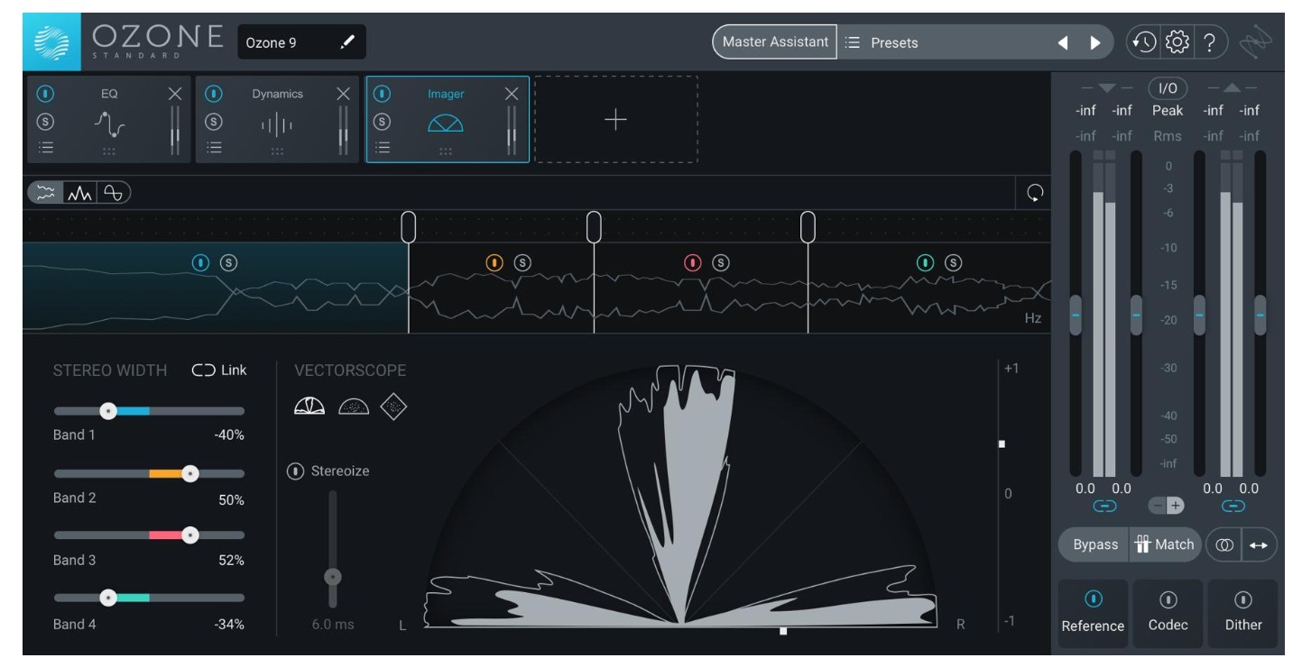Image resolution: width=1302 pixels, height=667 pixels.
Task: Click the Master Assistant button
Action: (x=775, y=42)
